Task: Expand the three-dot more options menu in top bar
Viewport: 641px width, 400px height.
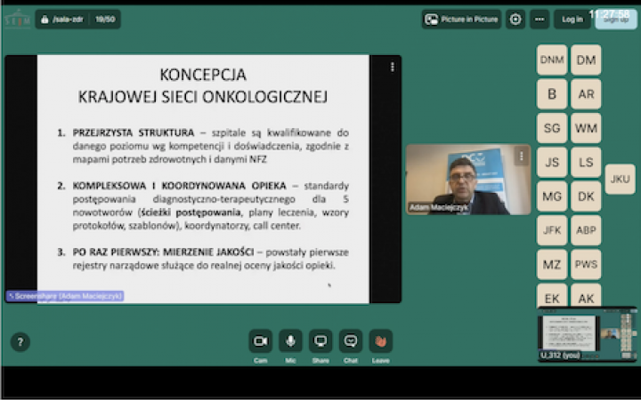Action: (540, 19)
